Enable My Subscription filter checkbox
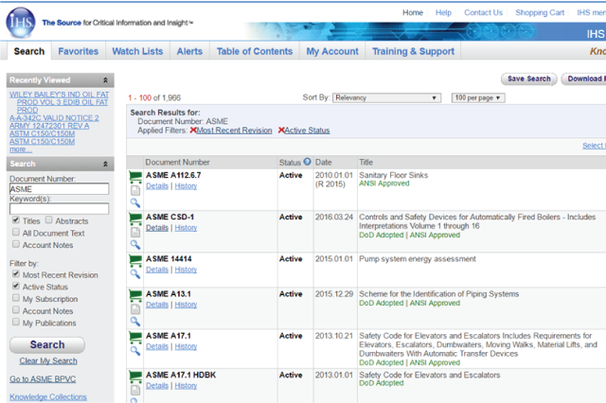Viewport: 606px width, 403px height. coord(16,298)
